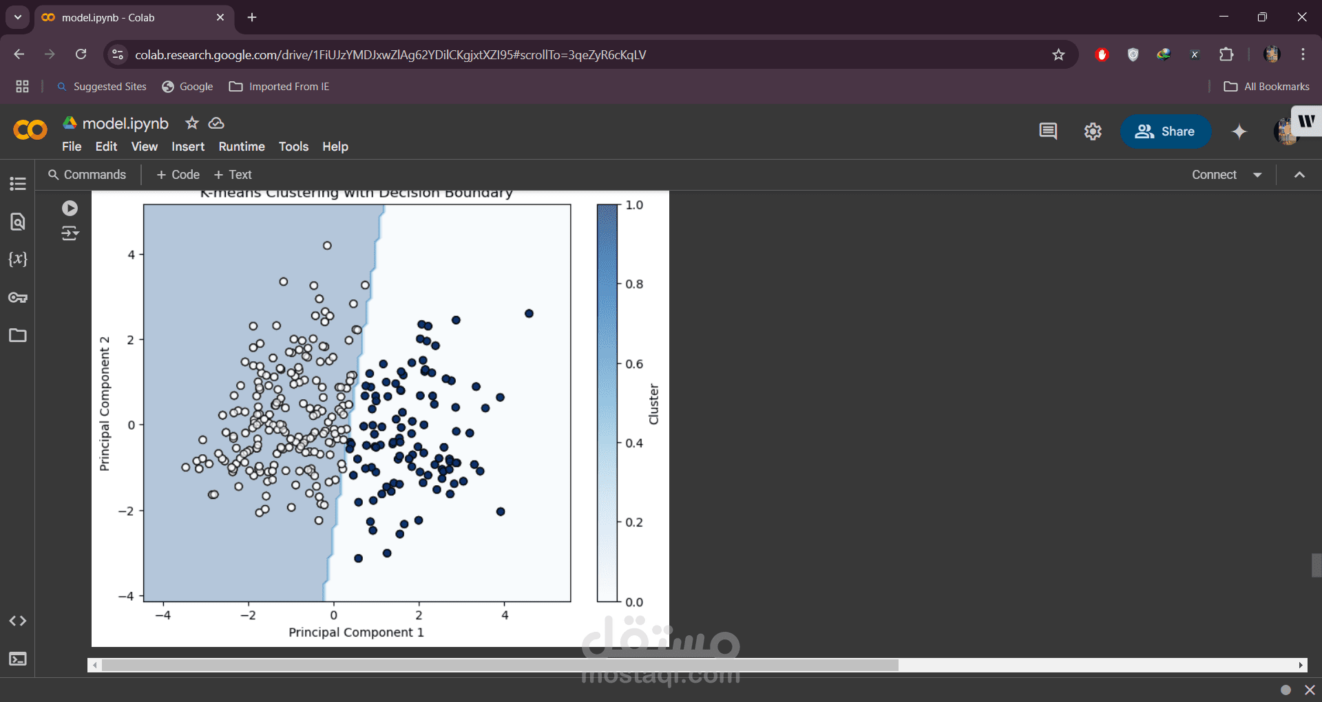
Task: Click the shield extension icon
Action: (x=1133, y=54)
